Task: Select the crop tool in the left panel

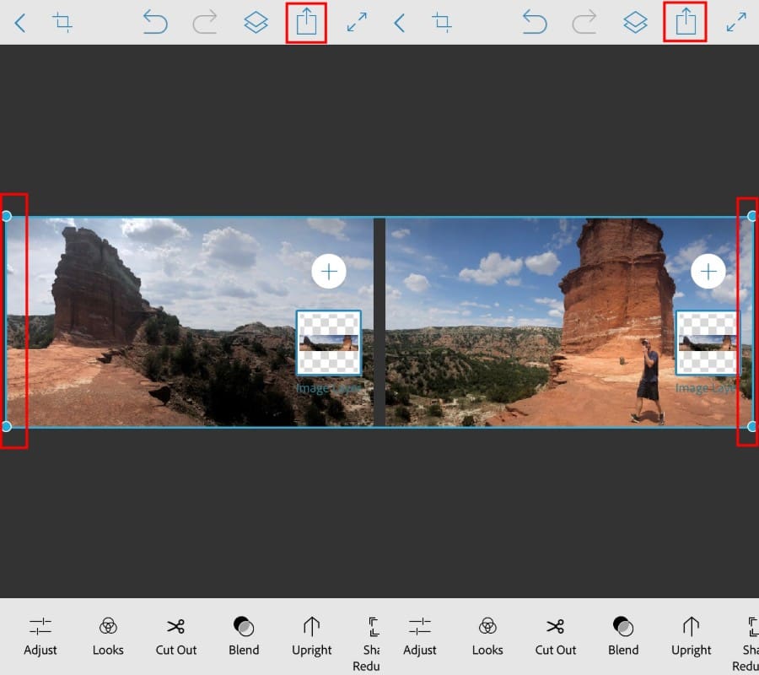Action: [x=62, y=23]
